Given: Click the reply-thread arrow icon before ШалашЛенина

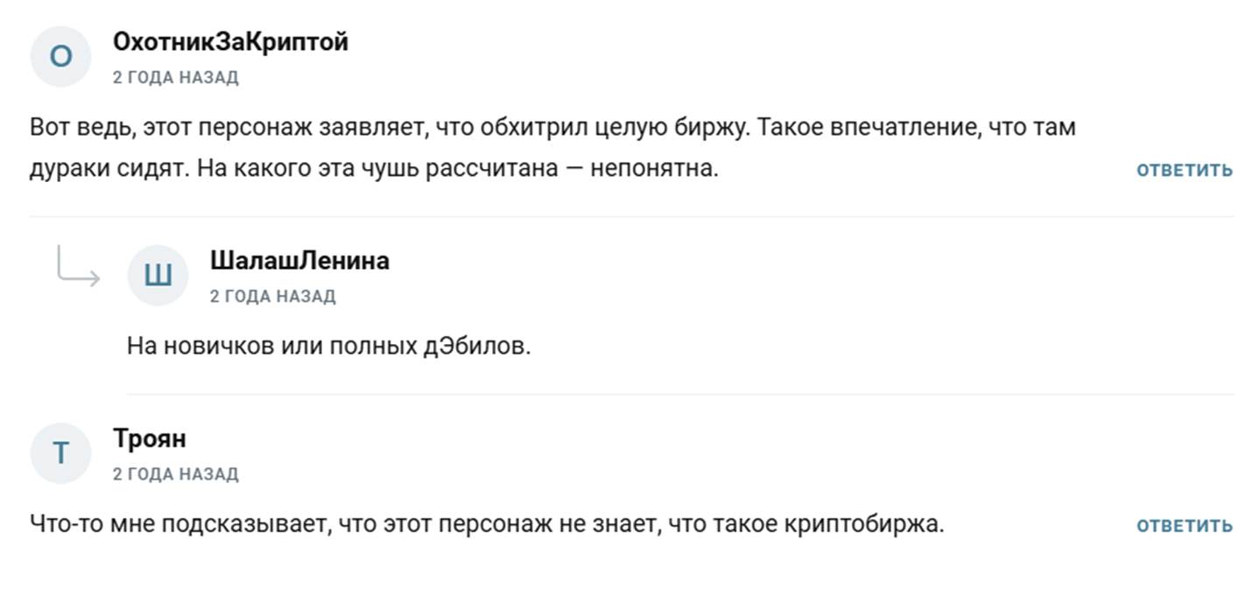Looking at the screenshot, I should coord(78,266).
